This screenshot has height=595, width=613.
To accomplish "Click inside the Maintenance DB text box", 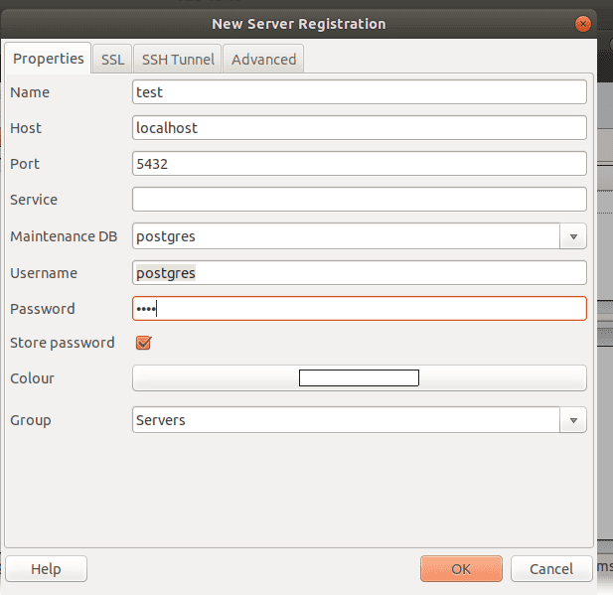I will click(x=346, y=236).
